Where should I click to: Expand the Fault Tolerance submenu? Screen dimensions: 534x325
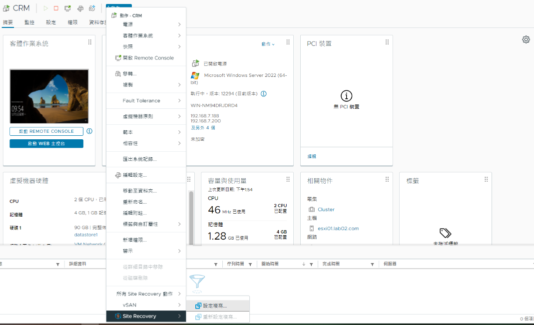coord(146,101)
